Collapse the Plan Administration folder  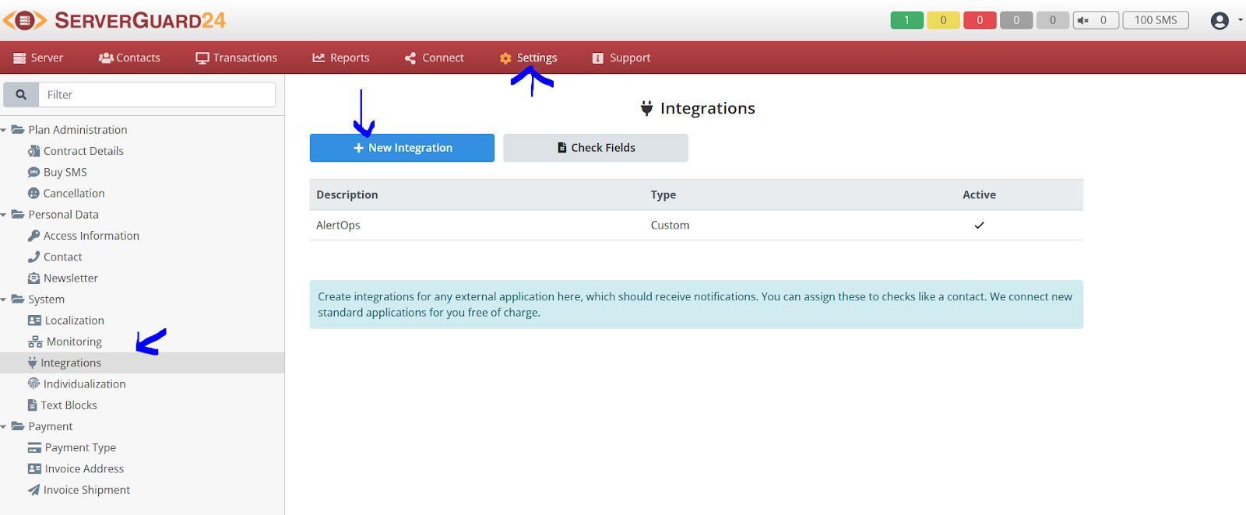coord(5,130)
